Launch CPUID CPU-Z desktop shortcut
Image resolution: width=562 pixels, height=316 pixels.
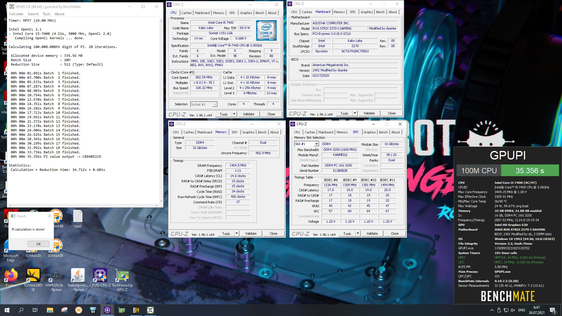click(x=100, y=278)
